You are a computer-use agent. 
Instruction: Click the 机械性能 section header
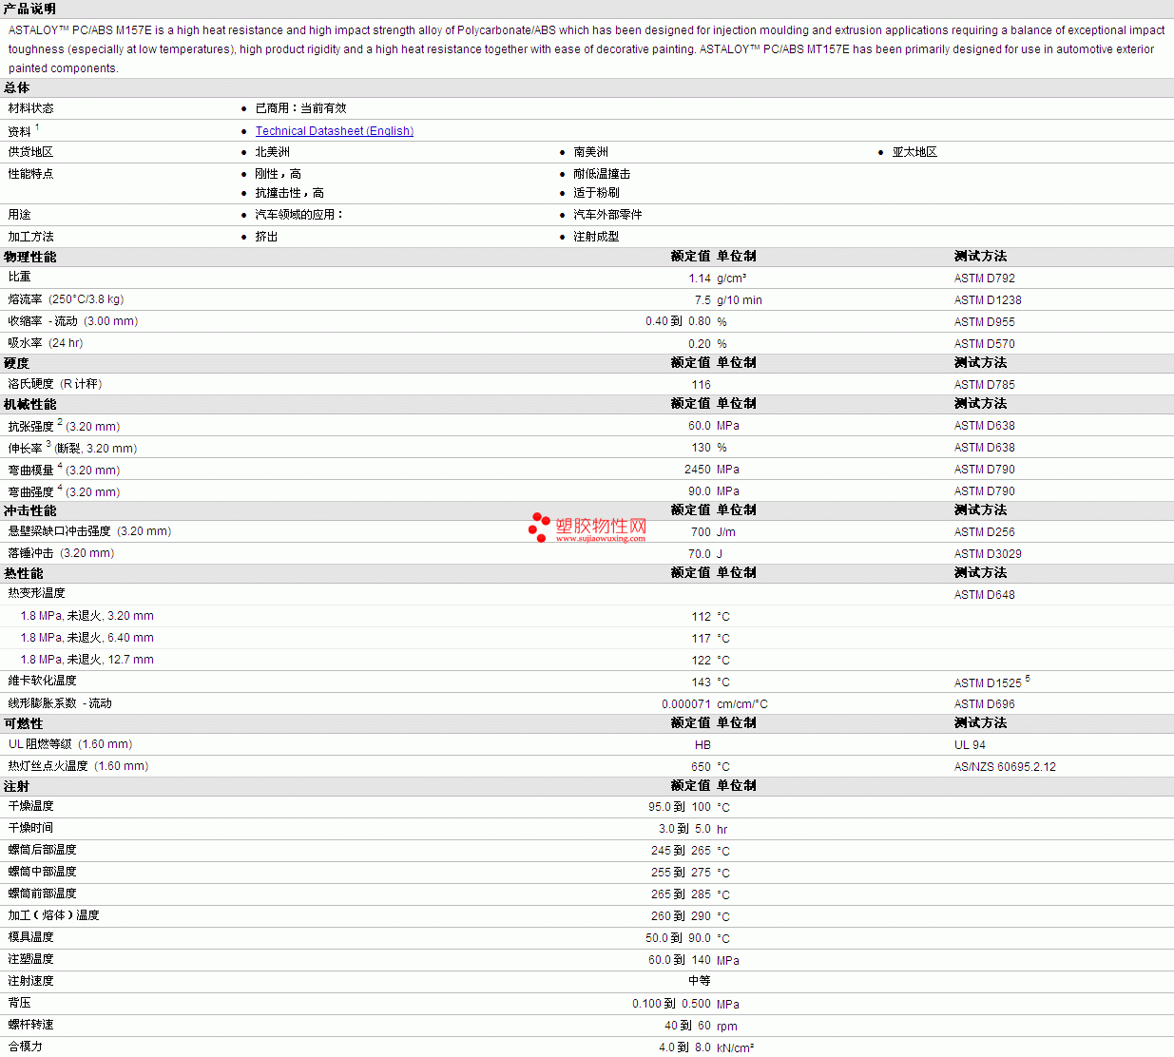click(30, 405)
